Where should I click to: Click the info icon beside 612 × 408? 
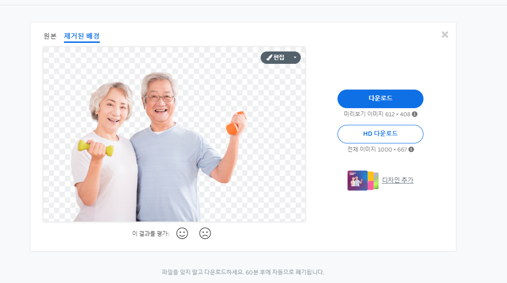click(x=414, y=114)
